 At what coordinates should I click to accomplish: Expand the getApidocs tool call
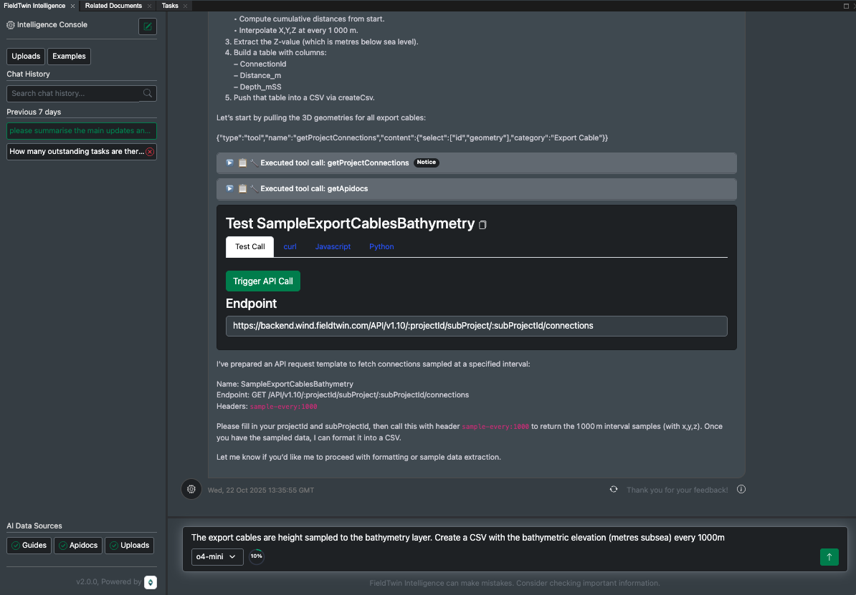point(229,189)
